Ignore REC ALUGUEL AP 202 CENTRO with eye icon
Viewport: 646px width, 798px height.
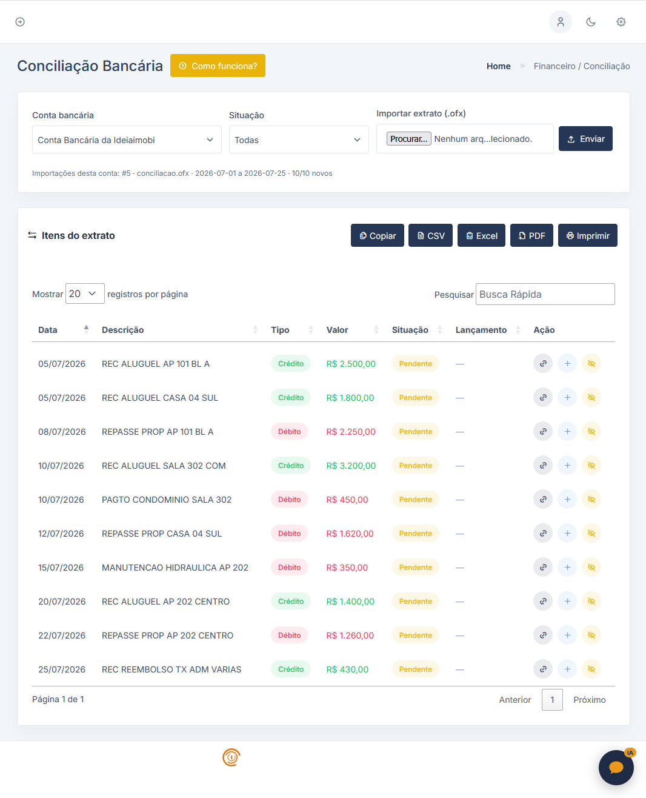(591, 602)
